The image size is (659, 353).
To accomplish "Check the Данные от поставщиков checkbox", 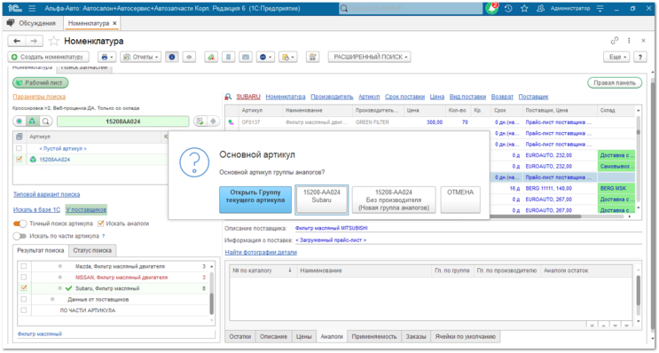I will [x=24, y=299].
